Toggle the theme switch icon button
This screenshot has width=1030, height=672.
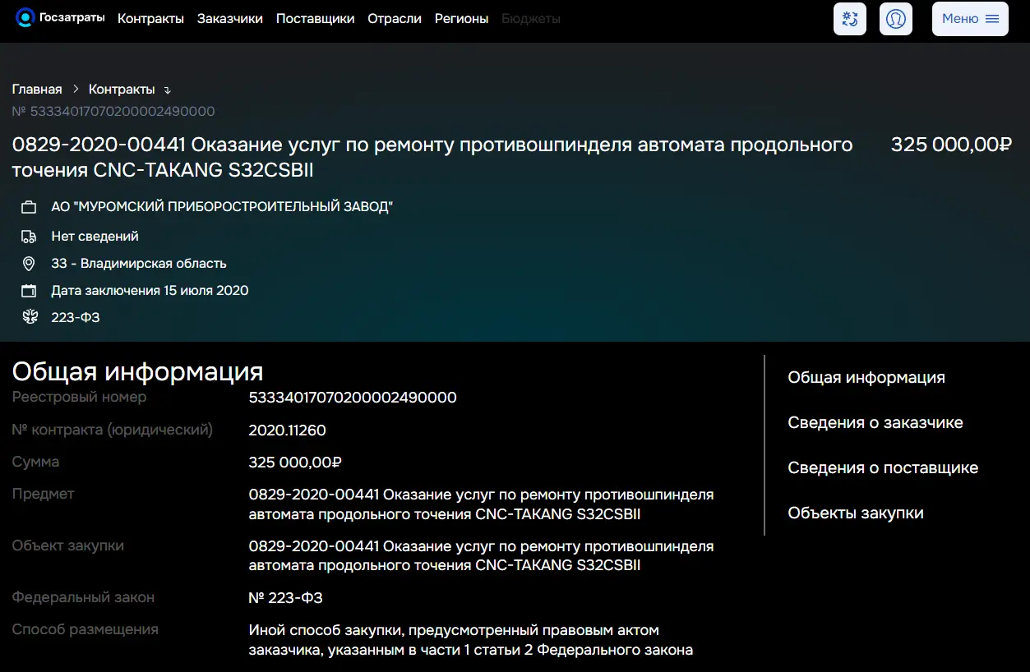coord(850,19)
